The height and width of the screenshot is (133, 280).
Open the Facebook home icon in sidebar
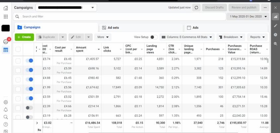pos(6,8)
